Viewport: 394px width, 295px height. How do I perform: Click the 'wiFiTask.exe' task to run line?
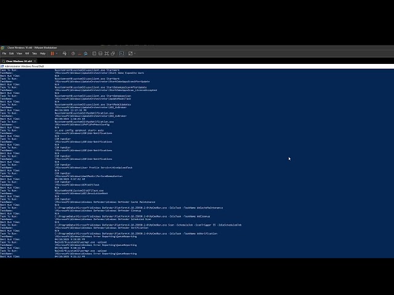(x=79, y=191)
